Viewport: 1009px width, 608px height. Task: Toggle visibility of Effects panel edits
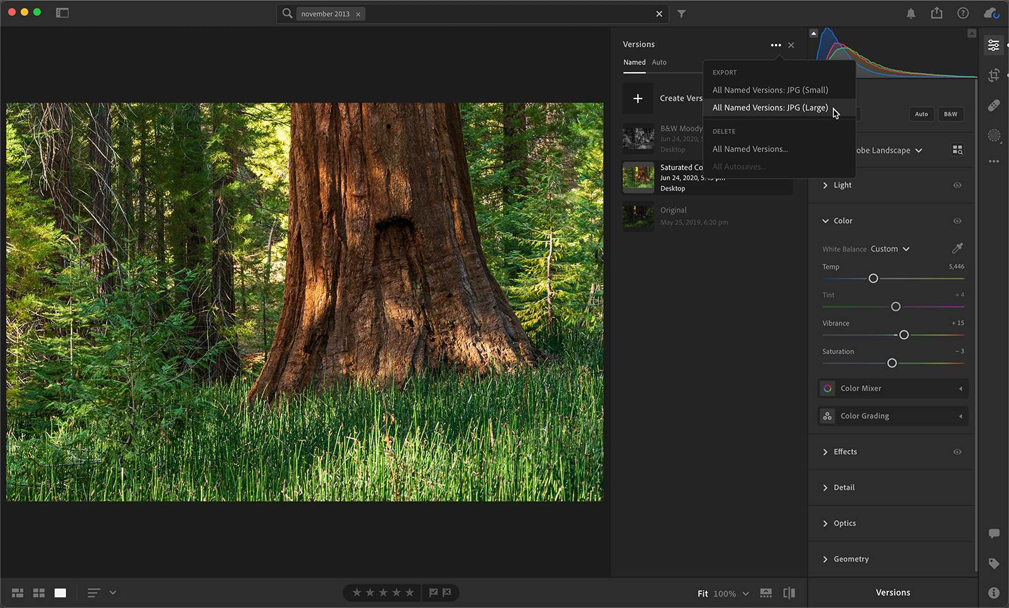point(957,452)
